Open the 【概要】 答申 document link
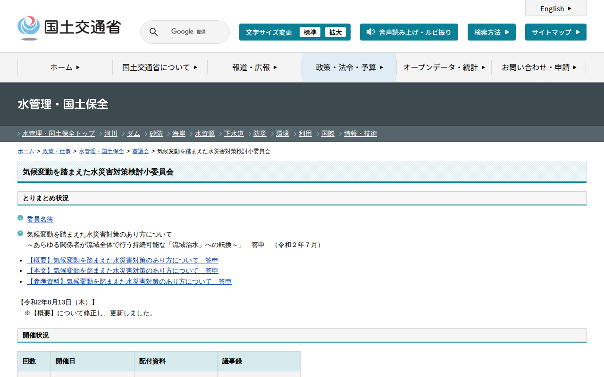The height and width of the screenshot is (377, 604). point(123,260)
